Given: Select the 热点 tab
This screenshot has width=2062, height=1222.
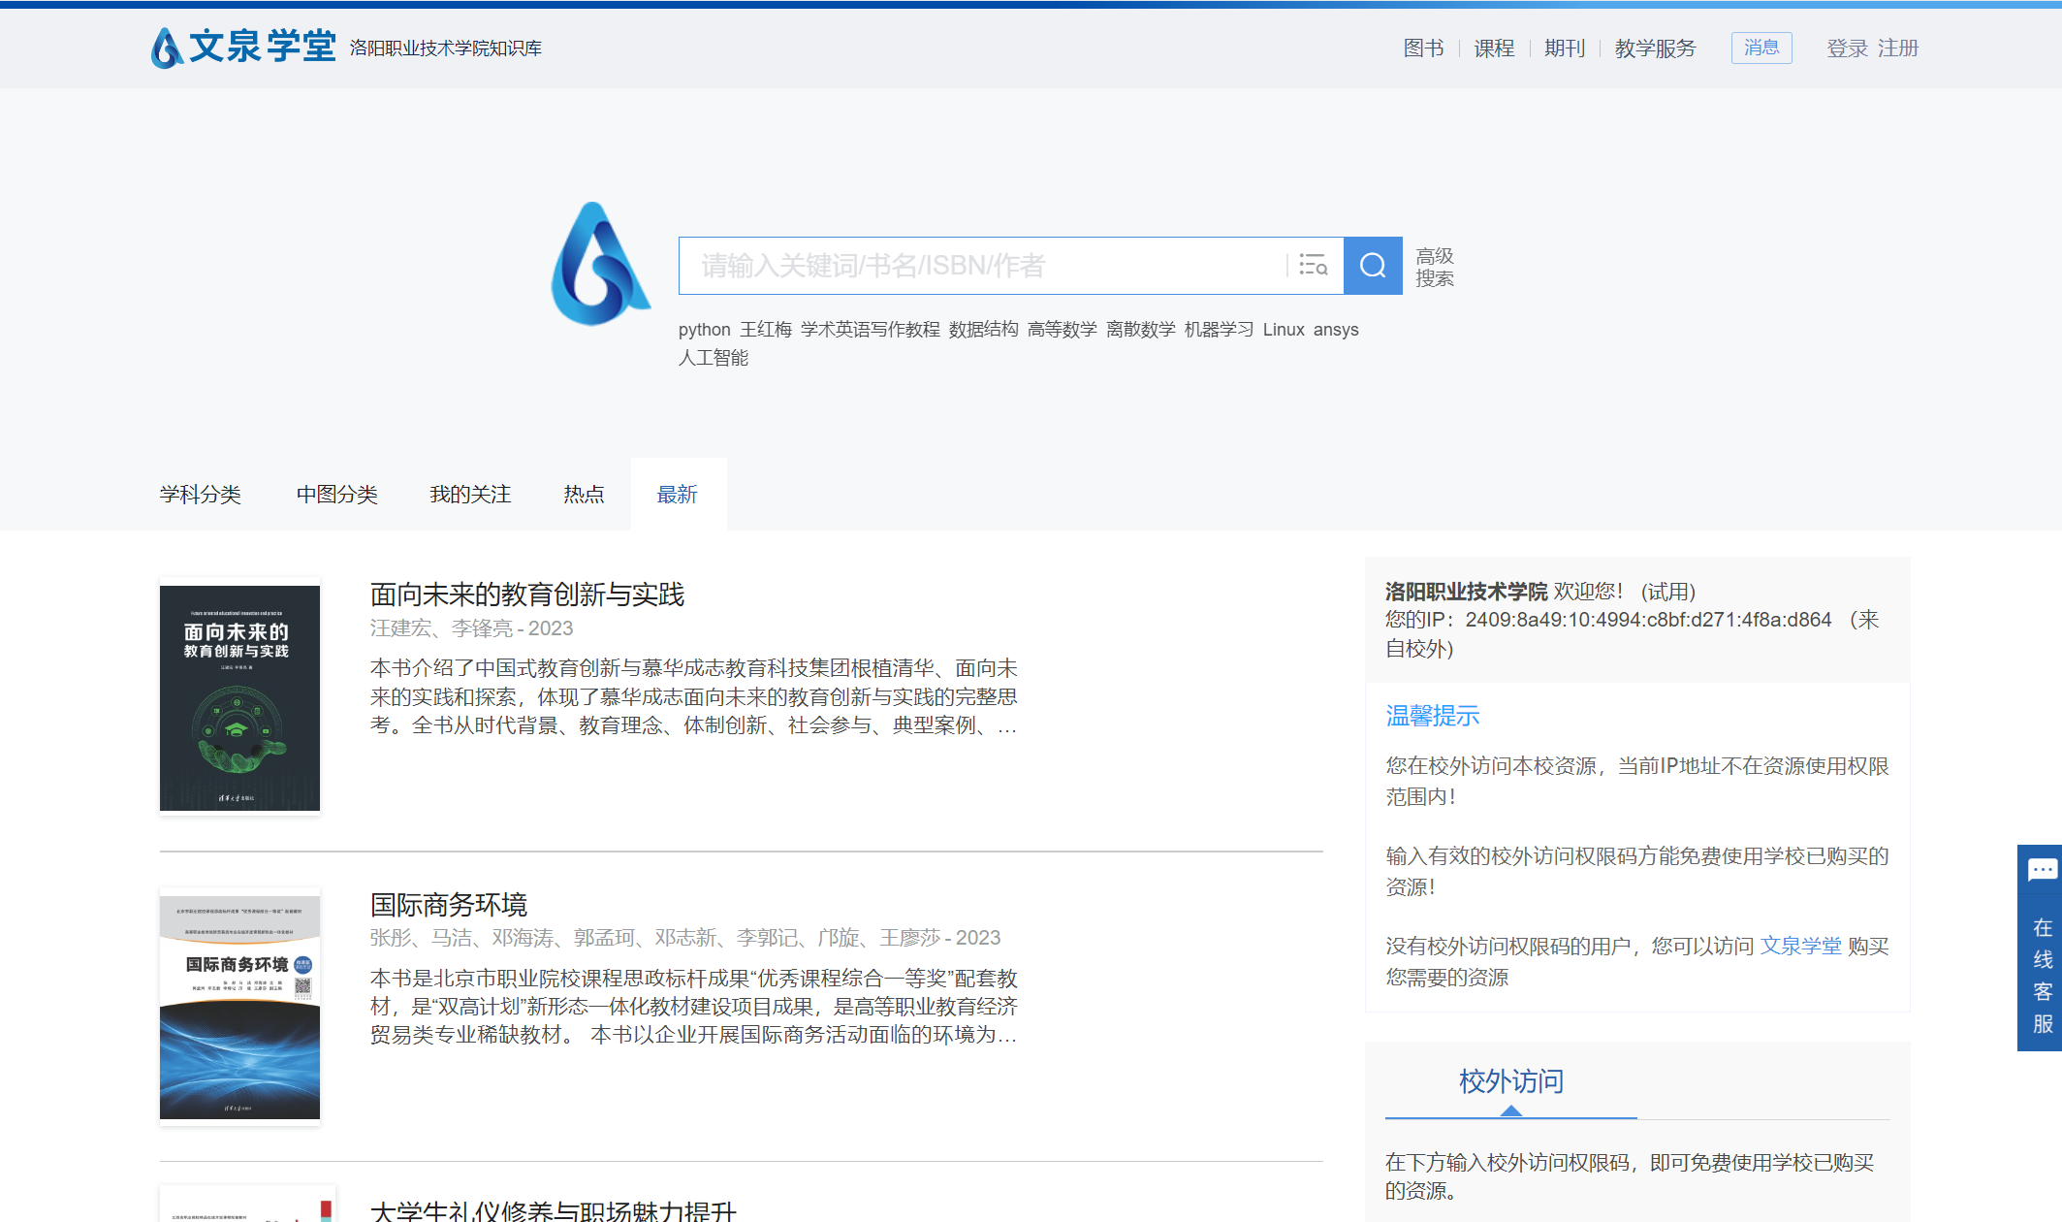Looking at the screenshot, I should pos(584,495).
